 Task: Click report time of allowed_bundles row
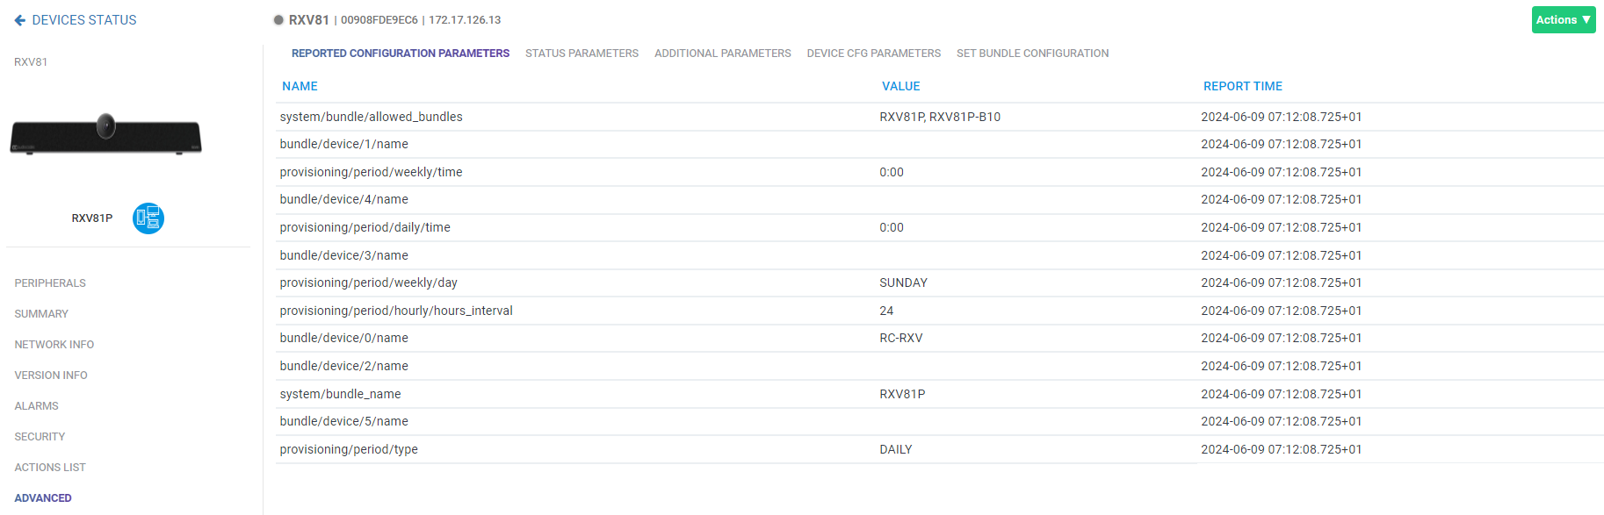(1282, 117)
